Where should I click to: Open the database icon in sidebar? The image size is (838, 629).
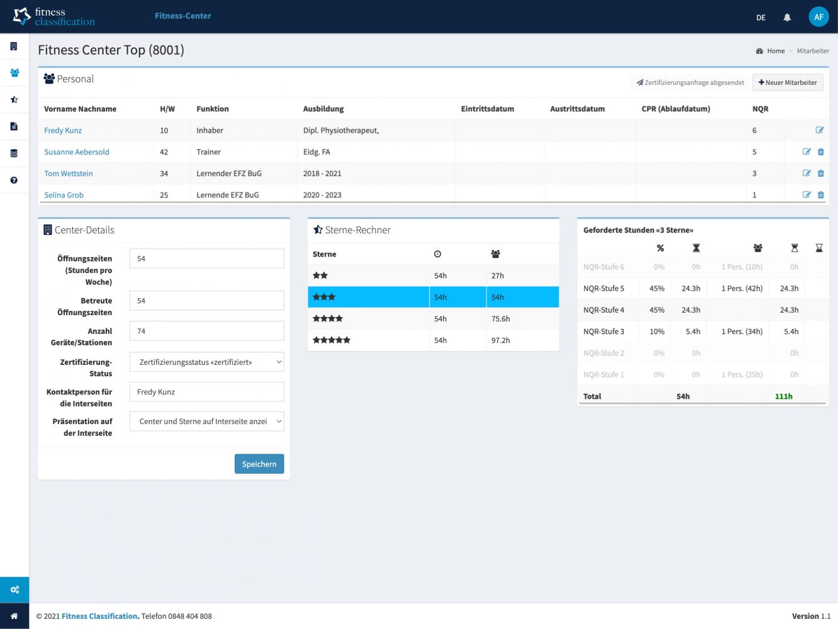[x=14, y=153]
